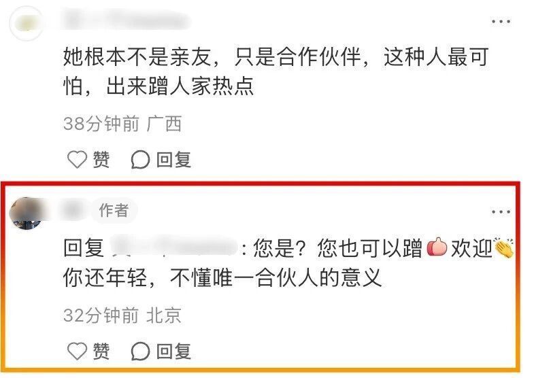Image resolution: width=534 pixels, height=378 pixels.
Task: Click the 回复 text under the 北京 reply
Action: 173,351
